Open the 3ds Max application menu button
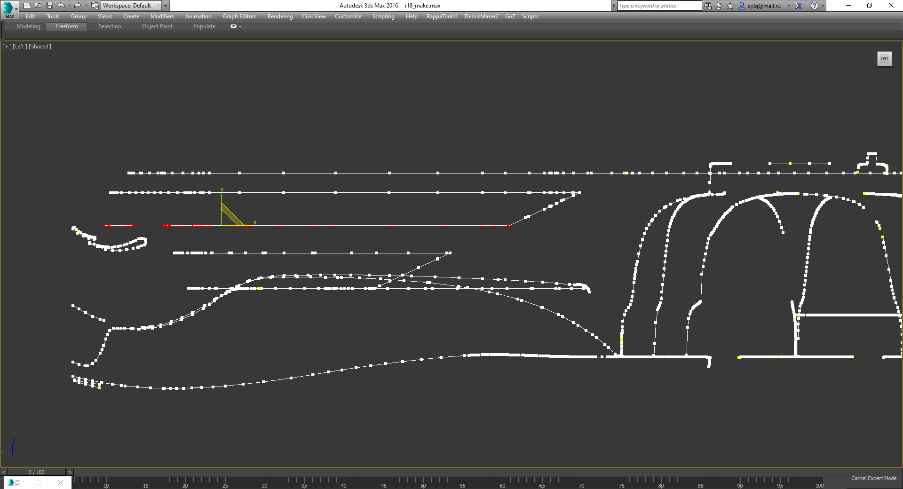 coord(9,9)
